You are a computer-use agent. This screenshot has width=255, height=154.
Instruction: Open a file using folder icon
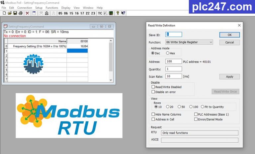pyautogui.click(x=10, y=13)
